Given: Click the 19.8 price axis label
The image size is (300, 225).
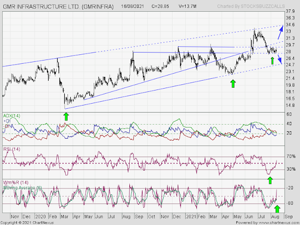Looking at the screenshot, I should click(x=290, y=85).
